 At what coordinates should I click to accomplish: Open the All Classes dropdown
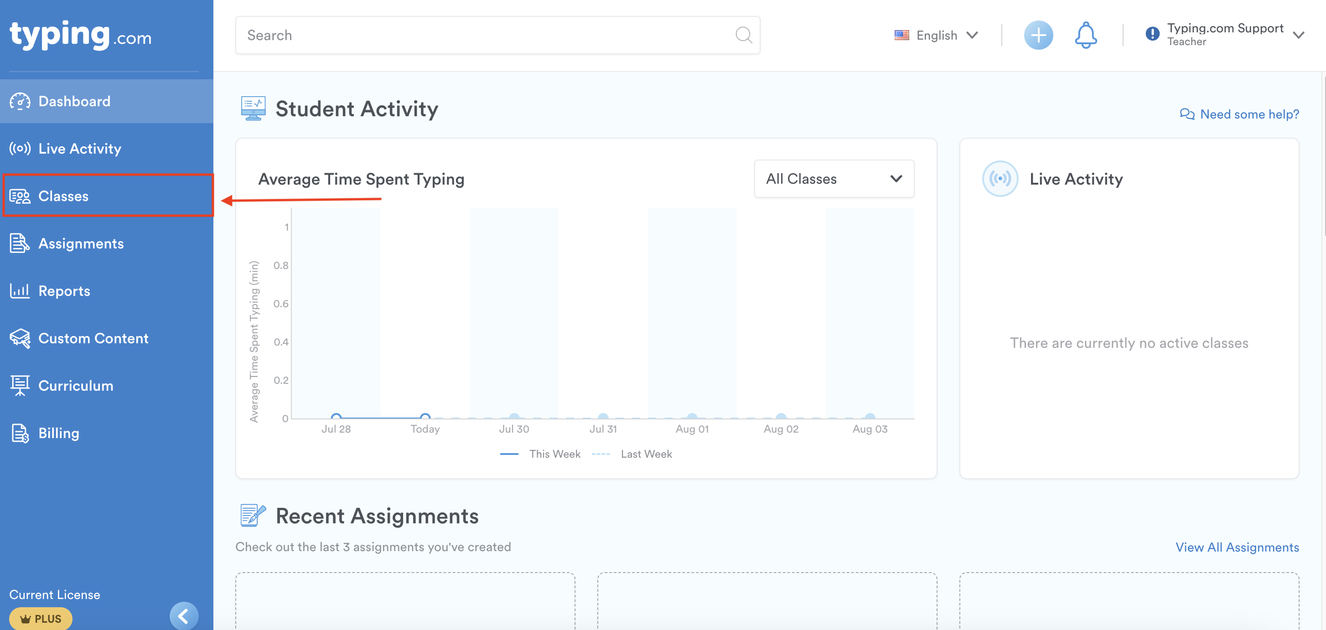pyautogui.click(x=834, y=179)
